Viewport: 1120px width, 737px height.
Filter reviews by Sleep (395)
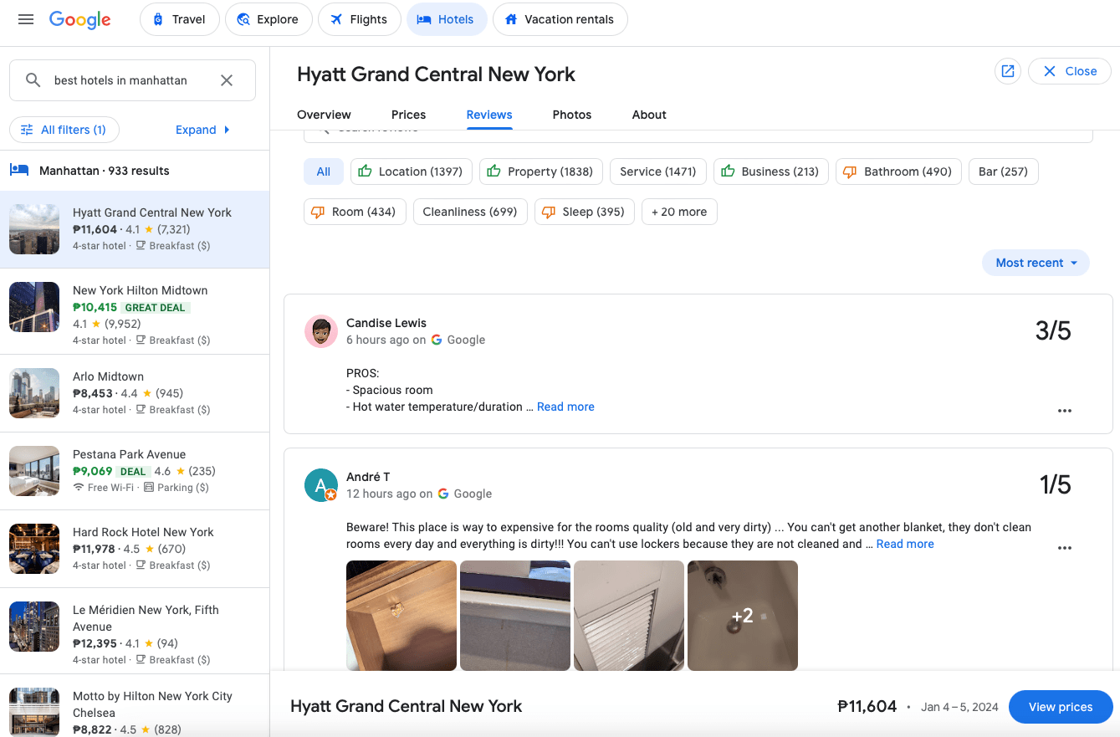585,212
